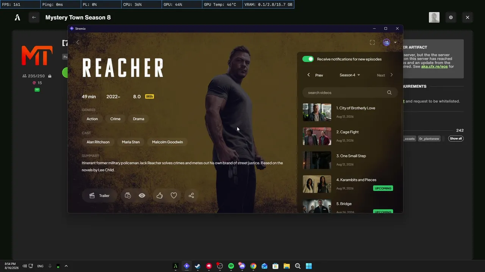Filter by the Drama genre

pos(138,119)
